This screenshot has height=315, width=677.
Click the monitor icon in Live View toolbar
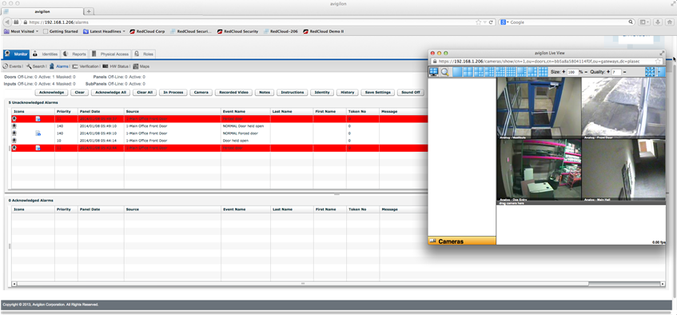[434, 72]
